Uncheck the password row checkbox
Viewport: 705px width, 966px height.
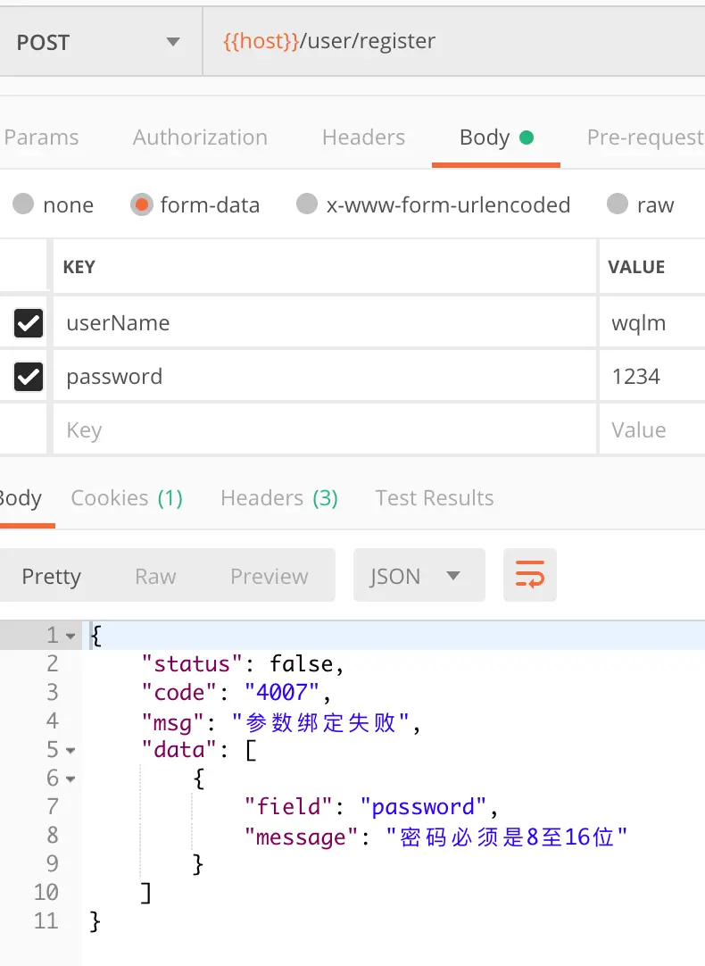29,377
